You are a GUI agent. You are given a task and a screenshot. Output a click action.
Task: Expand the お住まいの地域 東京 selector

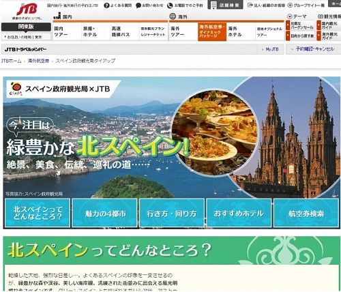[x=26, y=37]
